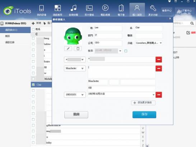
Task: Click the add more fields plus button
Action: coord(143,103)
